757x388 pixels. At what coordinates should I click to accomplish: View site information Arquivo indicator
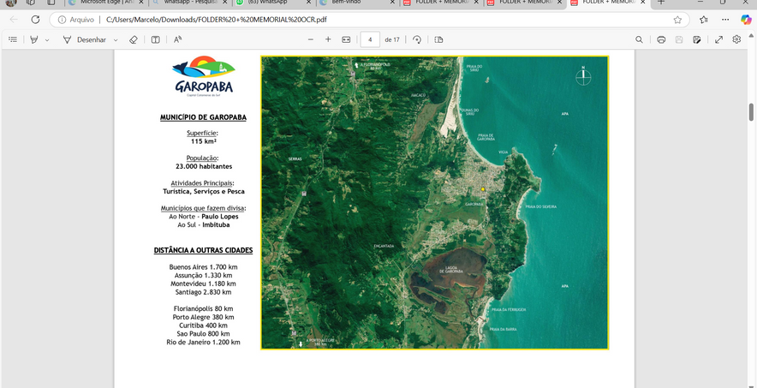point(76,20)
